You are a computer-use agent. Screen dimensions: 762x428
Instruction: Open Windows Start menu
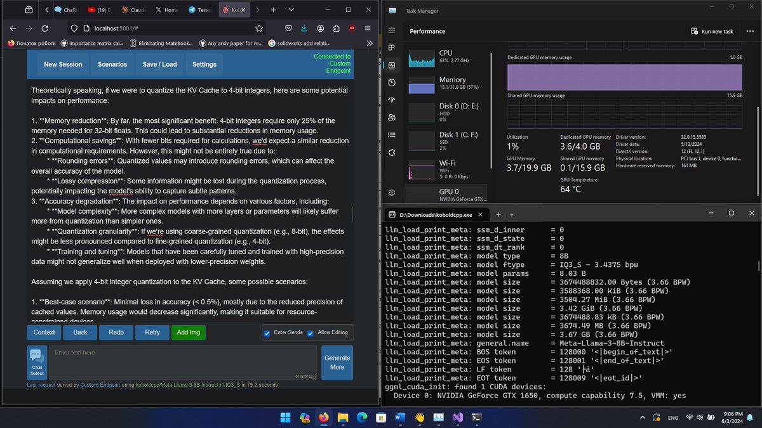285,417
